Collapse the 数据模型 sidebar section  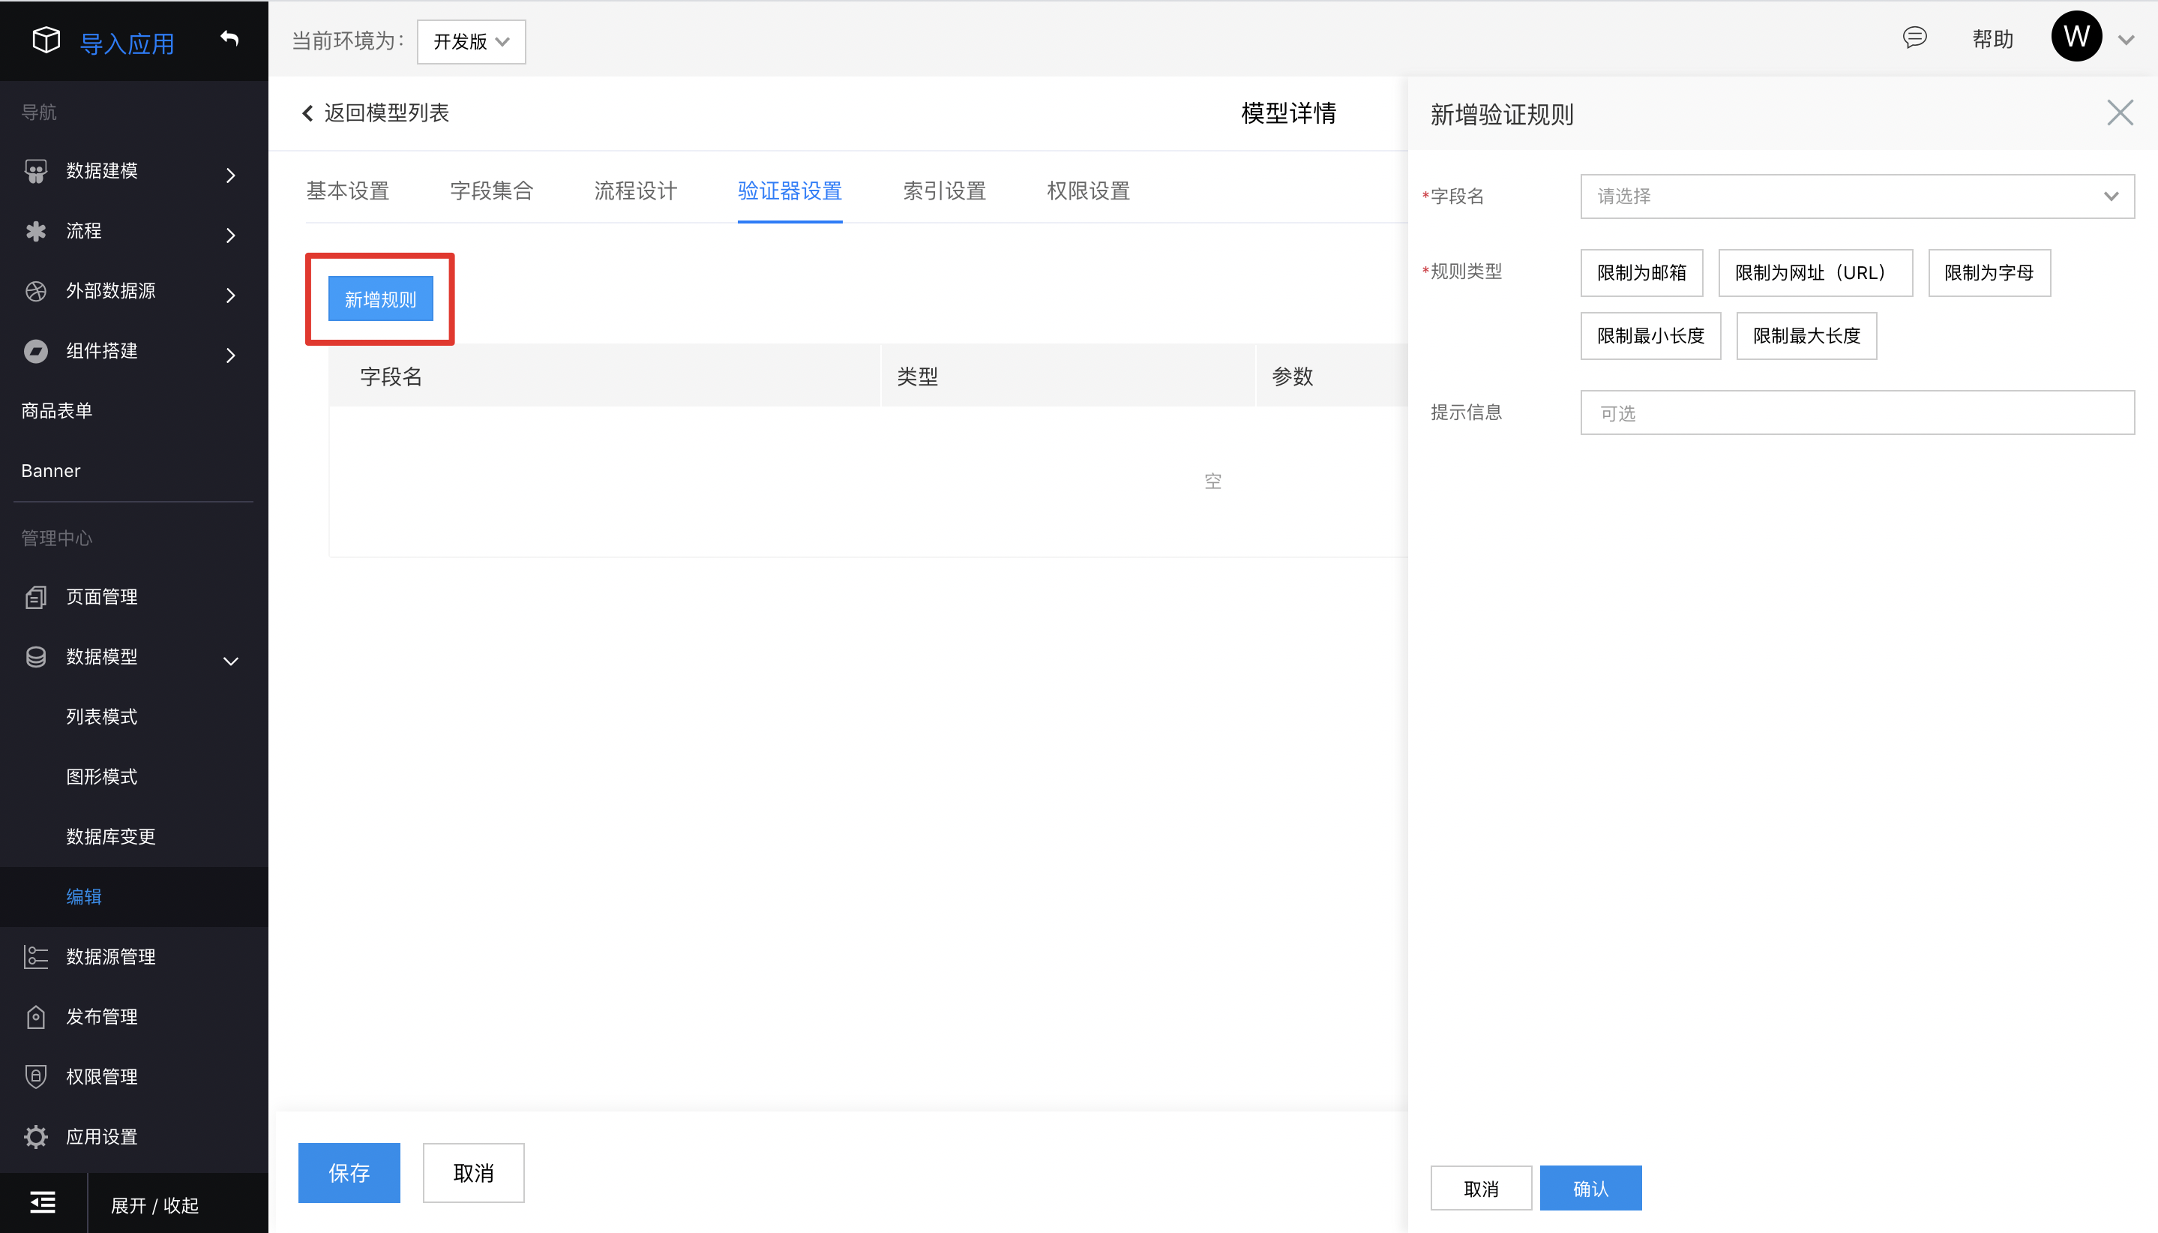click(230, 661)
